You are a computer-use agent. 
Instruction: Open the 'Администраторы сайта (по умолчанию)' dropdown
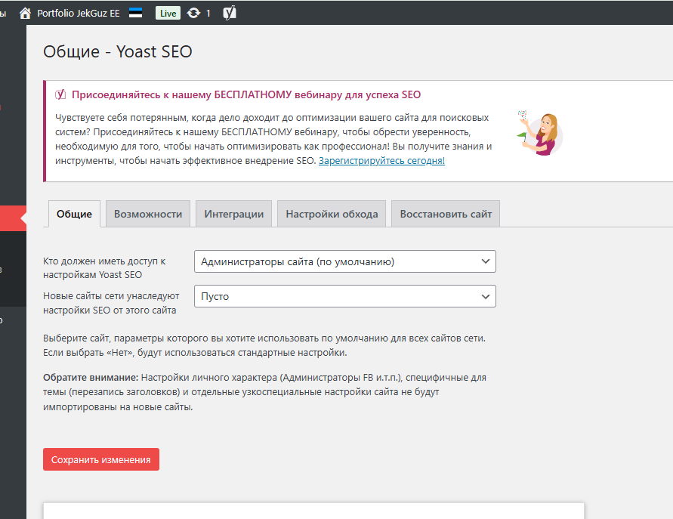coord(345,261)
